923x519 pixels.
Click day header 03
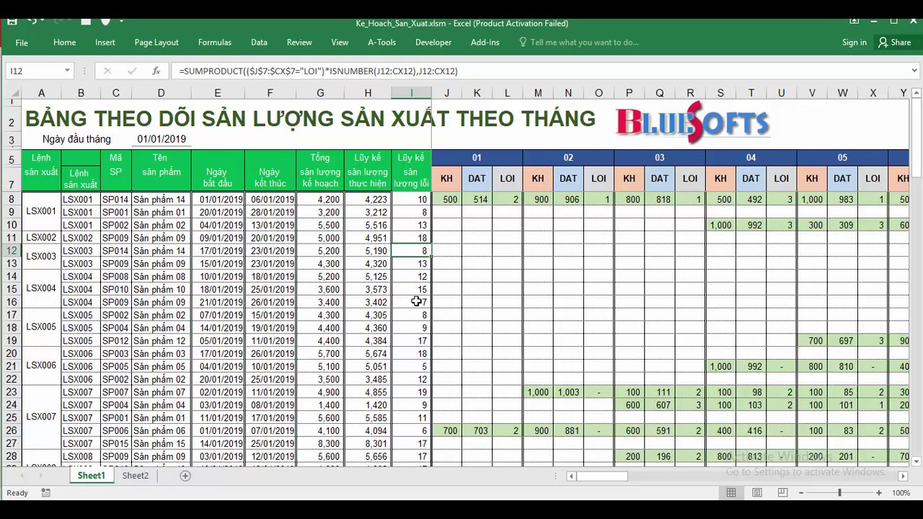(x=660, y=158)
